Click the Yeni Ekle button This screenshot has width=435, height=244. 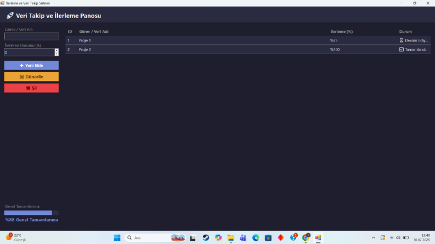click(x=31, y=66)
